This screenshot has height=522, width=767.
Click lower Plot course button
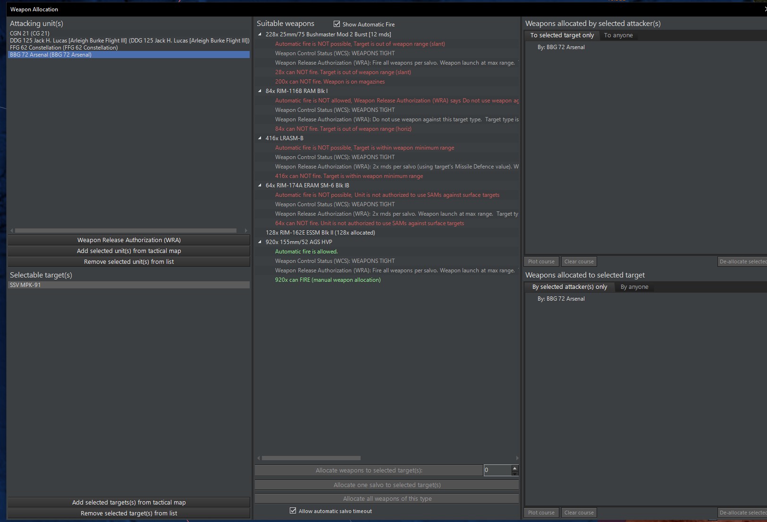pyautogui.click(x=541, y=513)
